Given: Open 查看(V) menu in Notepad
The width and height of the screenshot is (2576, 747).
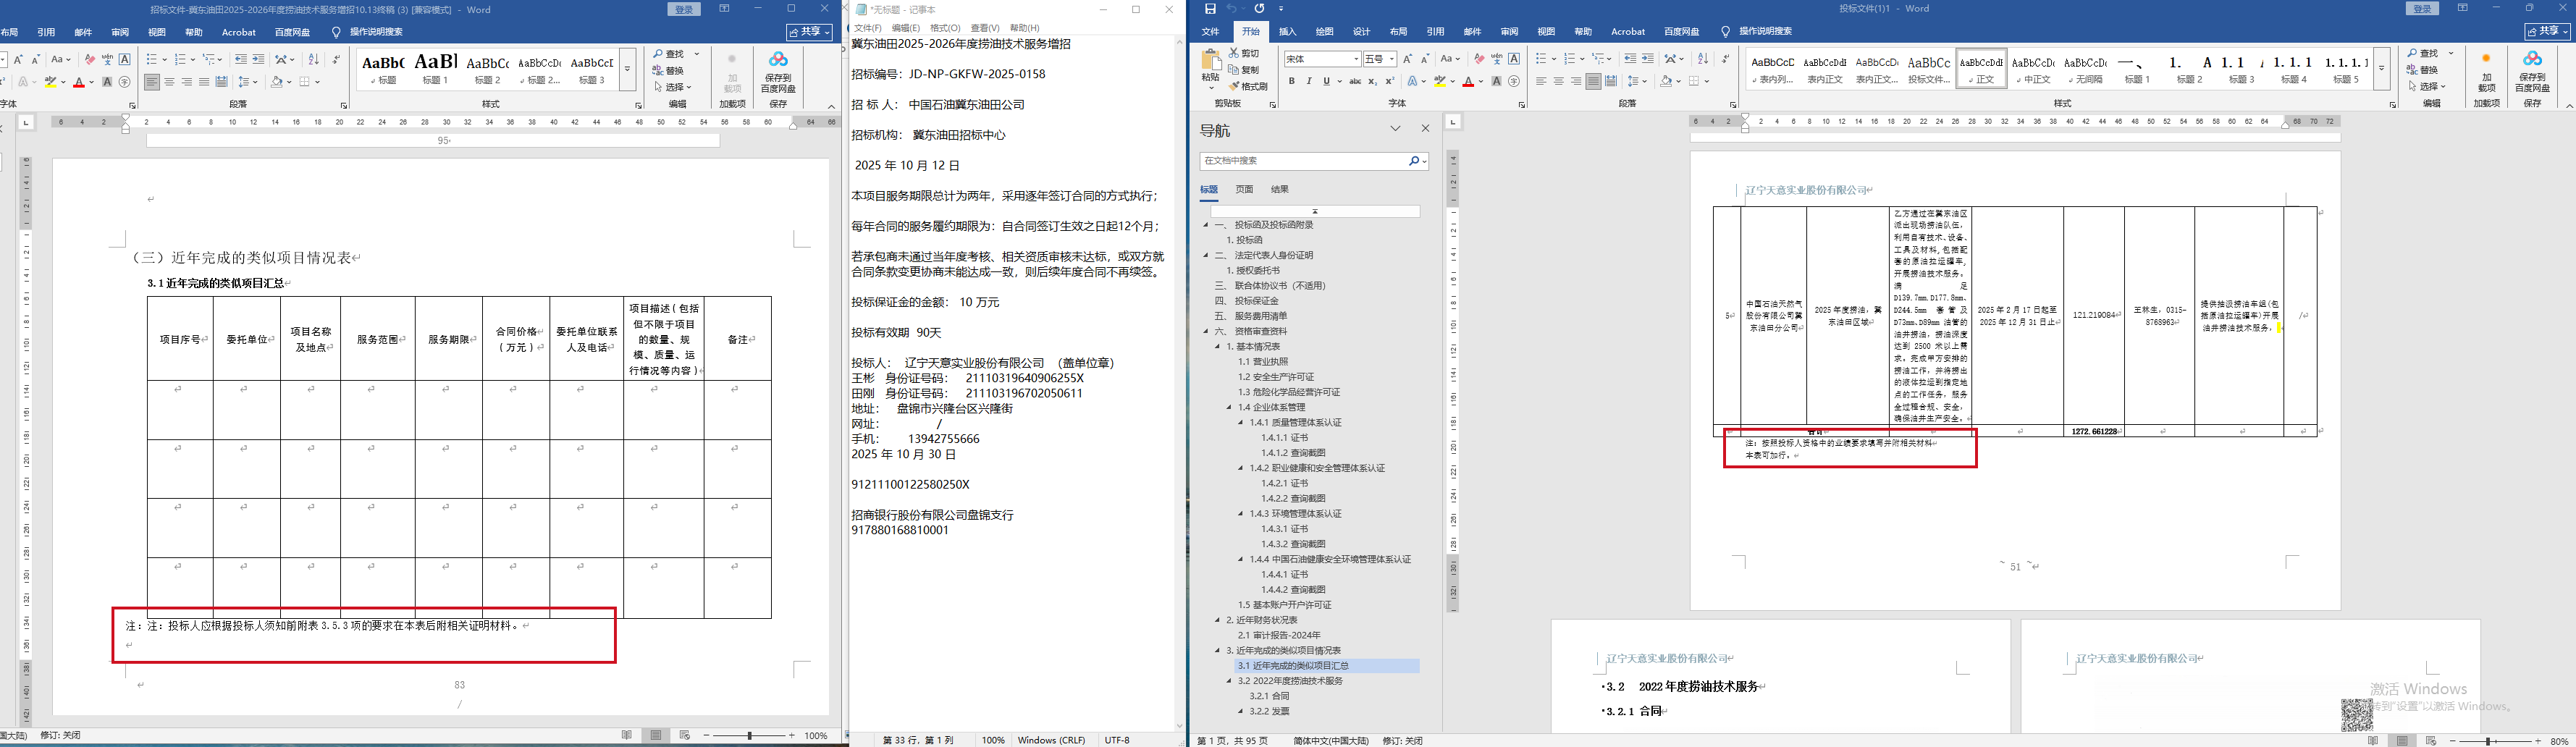Looking at the screenshot, I should [985, 28].
